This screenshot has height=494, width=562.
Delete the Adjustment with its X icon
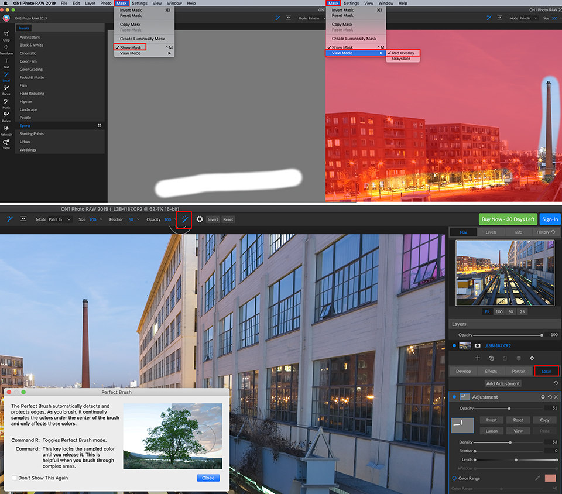click(556, 397)
